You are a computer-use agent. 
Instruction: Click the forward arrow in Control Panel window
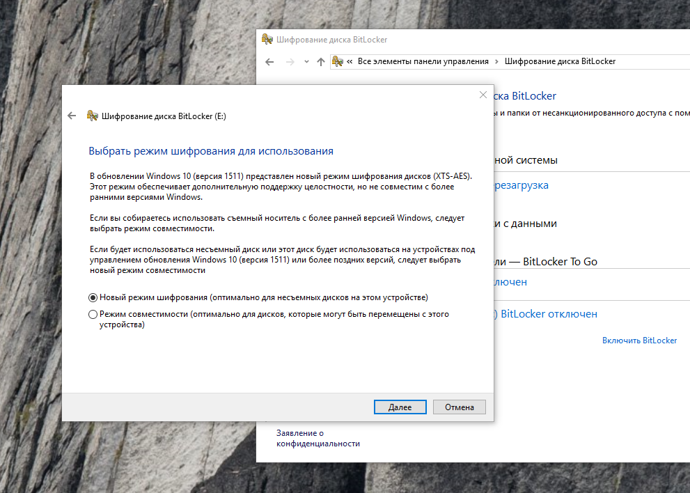[x=290, y=61]
